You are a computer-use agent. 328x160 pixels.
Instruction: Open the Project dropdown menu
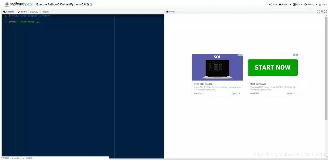(x=285, y=4)
